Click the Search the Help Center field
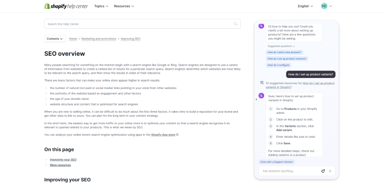The width and height of the screenshot is (384, 183). (x=142, y=24)
